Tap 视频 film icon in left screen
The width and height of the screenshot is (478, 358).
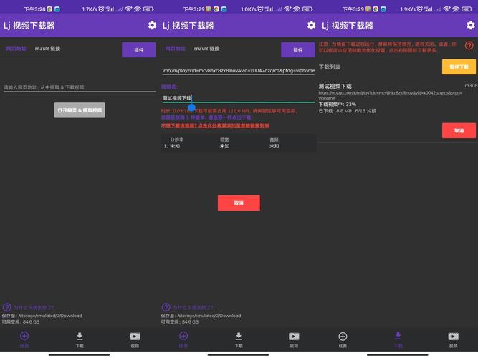click(x=135, y=337)
